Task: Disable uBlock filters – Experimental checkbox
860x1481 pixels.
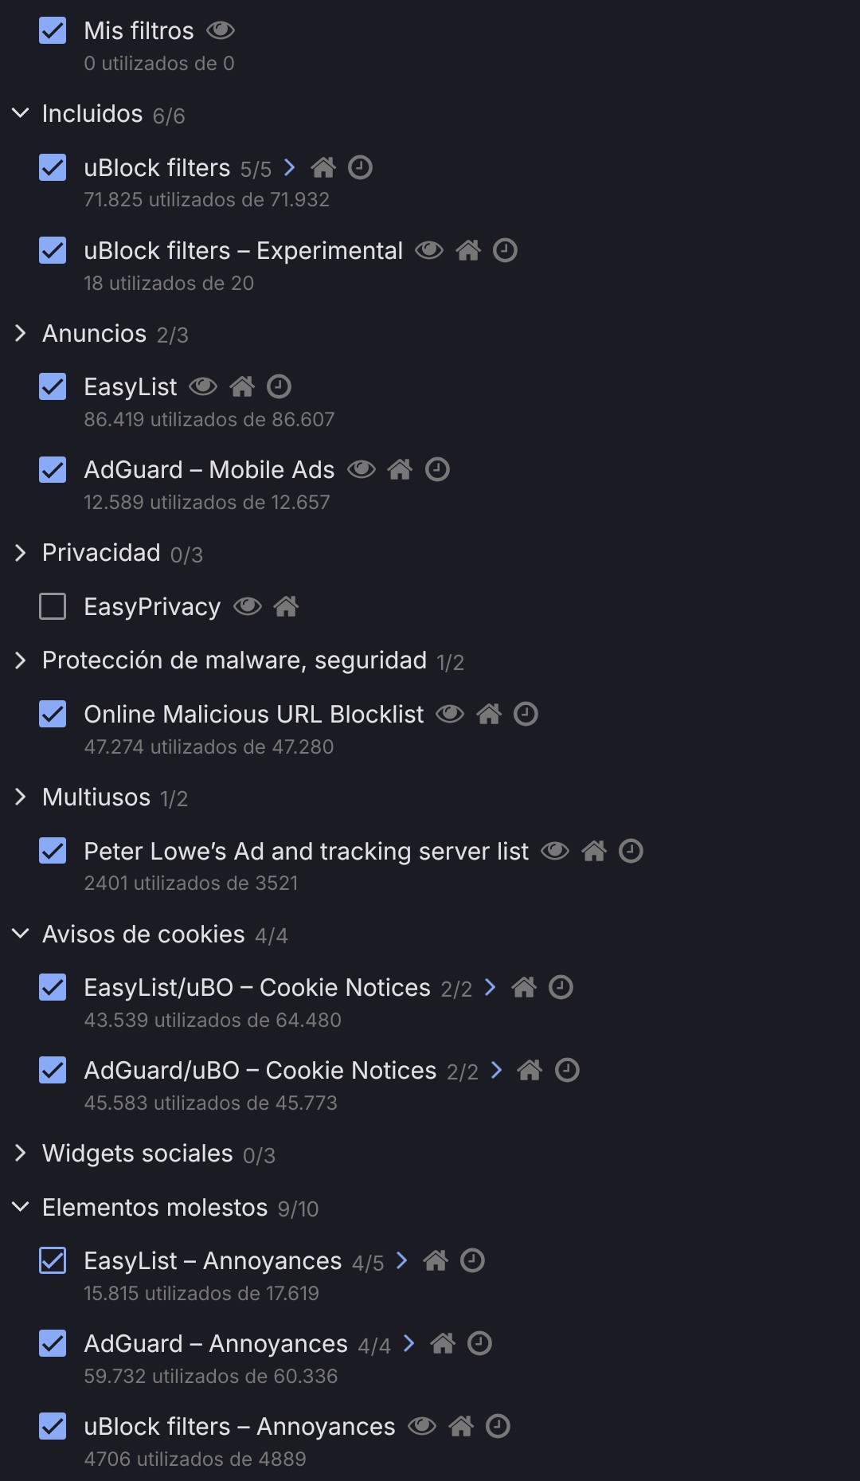Action: click(53, 250)
